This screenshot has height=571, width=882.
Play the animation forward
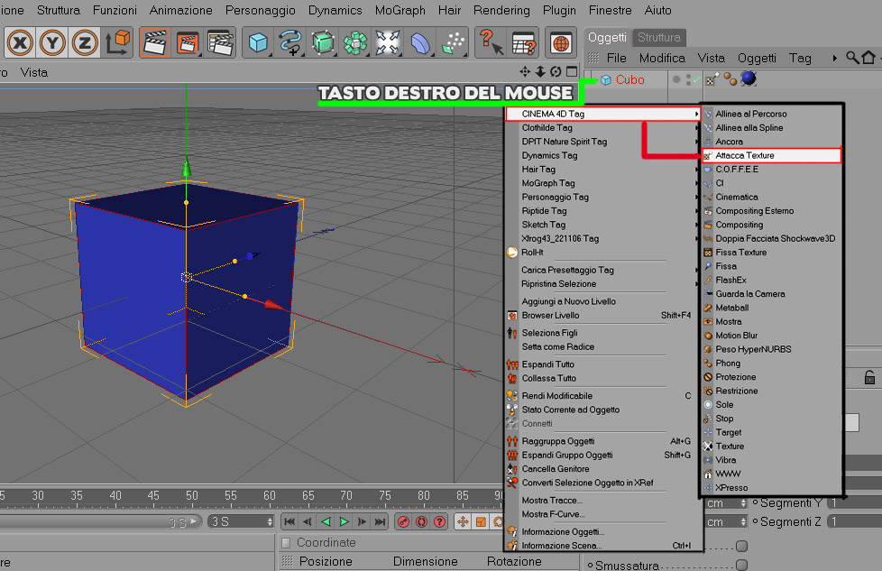(344, 522)
